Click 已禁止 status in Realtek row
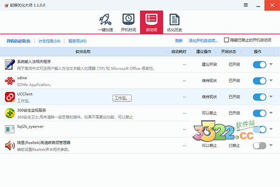This screenshot has height=187, width=280. [x=234, y=145]
